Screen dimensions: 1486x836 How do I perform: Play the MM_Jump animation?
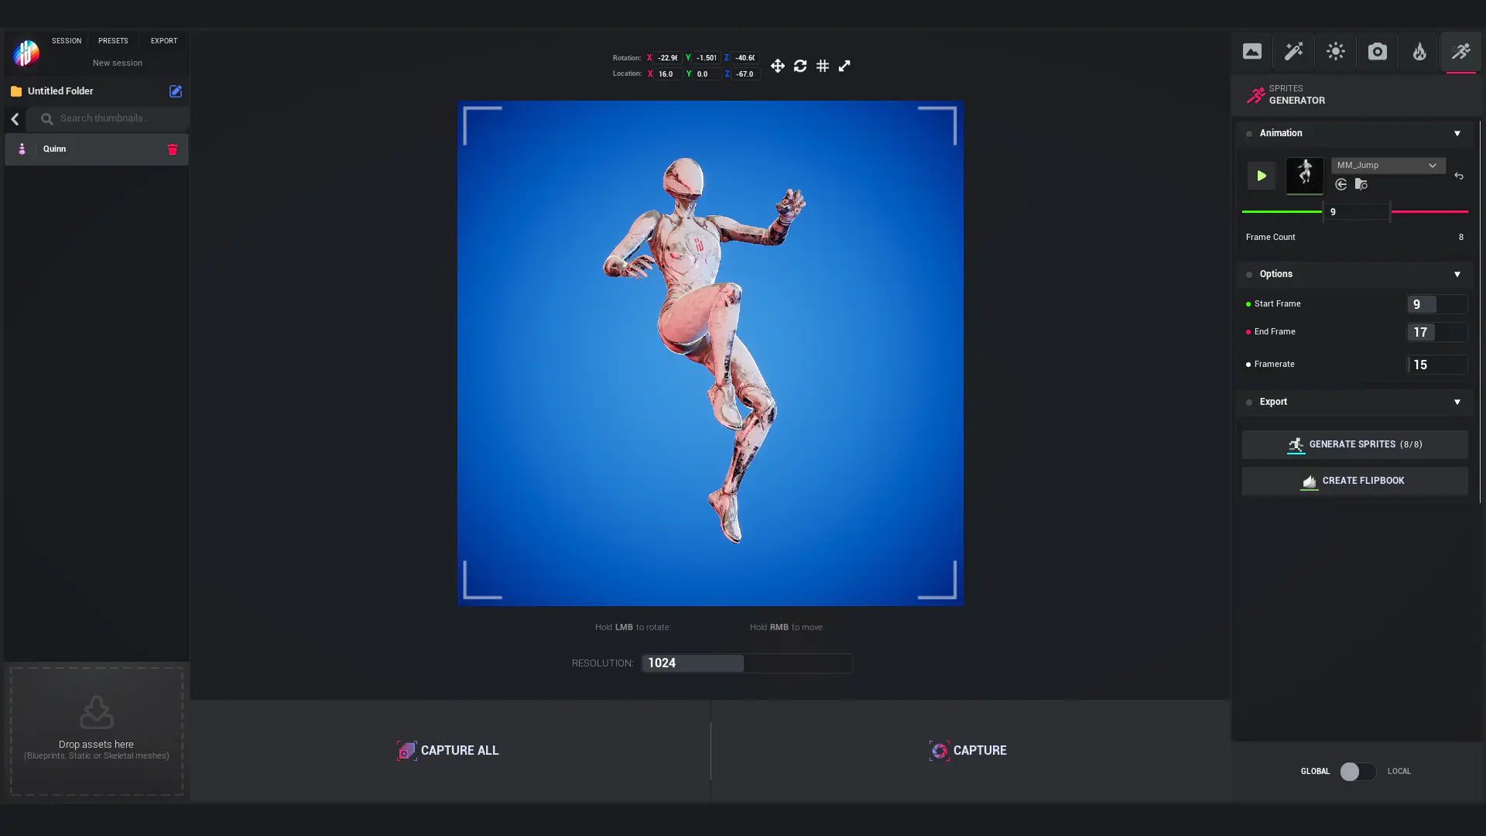pyautogui.click(x=1261, y=176)
